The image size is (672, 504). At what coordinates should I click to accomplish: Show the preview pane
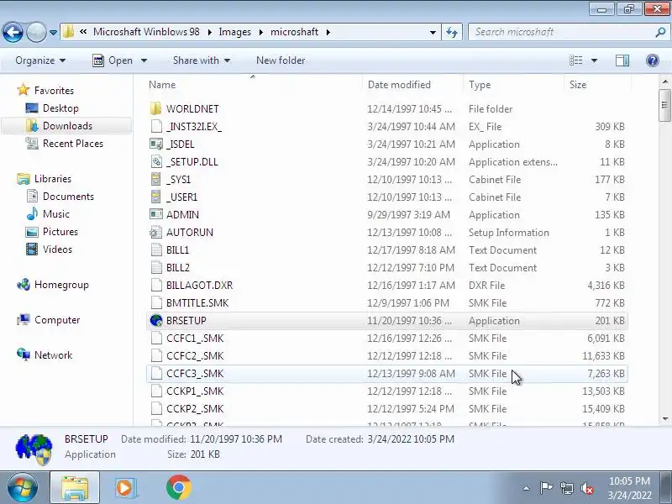coord(622,60)
